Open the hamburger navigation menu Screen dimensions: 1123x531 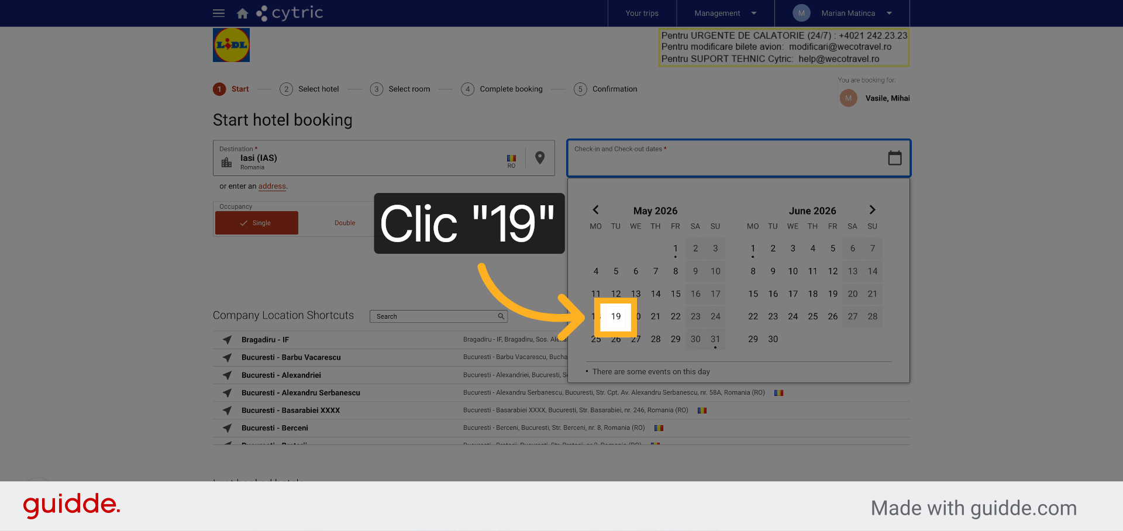(219, 13)
